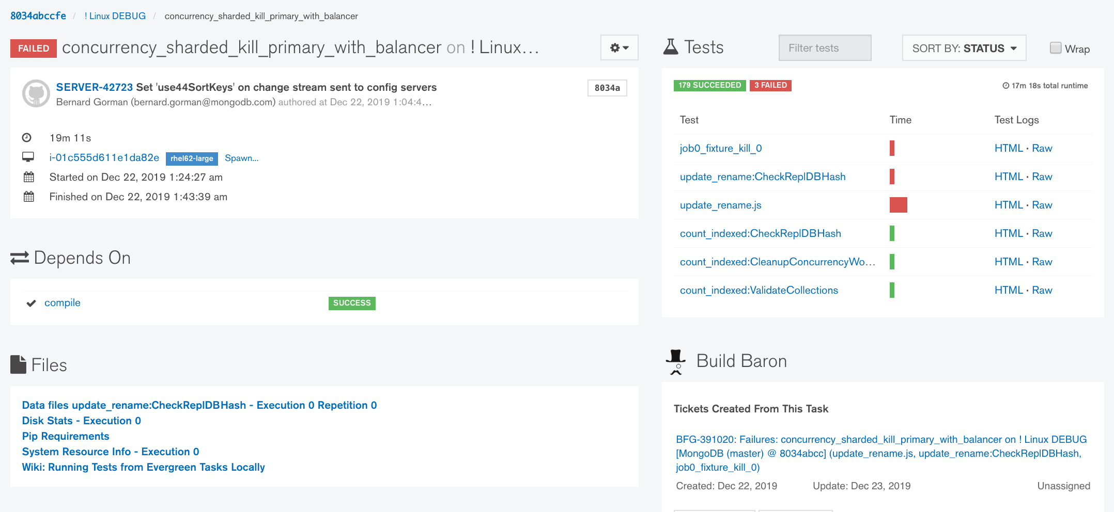This screenshot has width=1114, height=512.
Task: Toggle the Wrap checkbox
Action: 1056,48
